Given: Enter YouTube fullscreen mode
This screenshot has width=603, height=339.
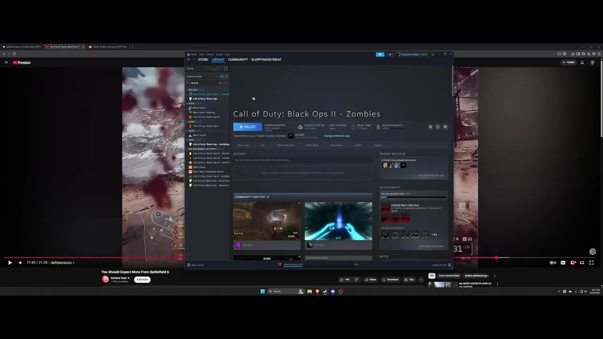Looking at the screenshot, I should point(592,263).
